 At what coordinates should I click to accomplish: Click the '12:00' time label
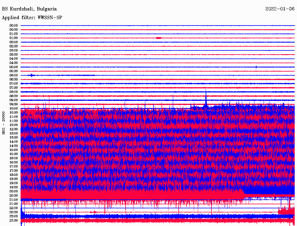pos(14,125)
